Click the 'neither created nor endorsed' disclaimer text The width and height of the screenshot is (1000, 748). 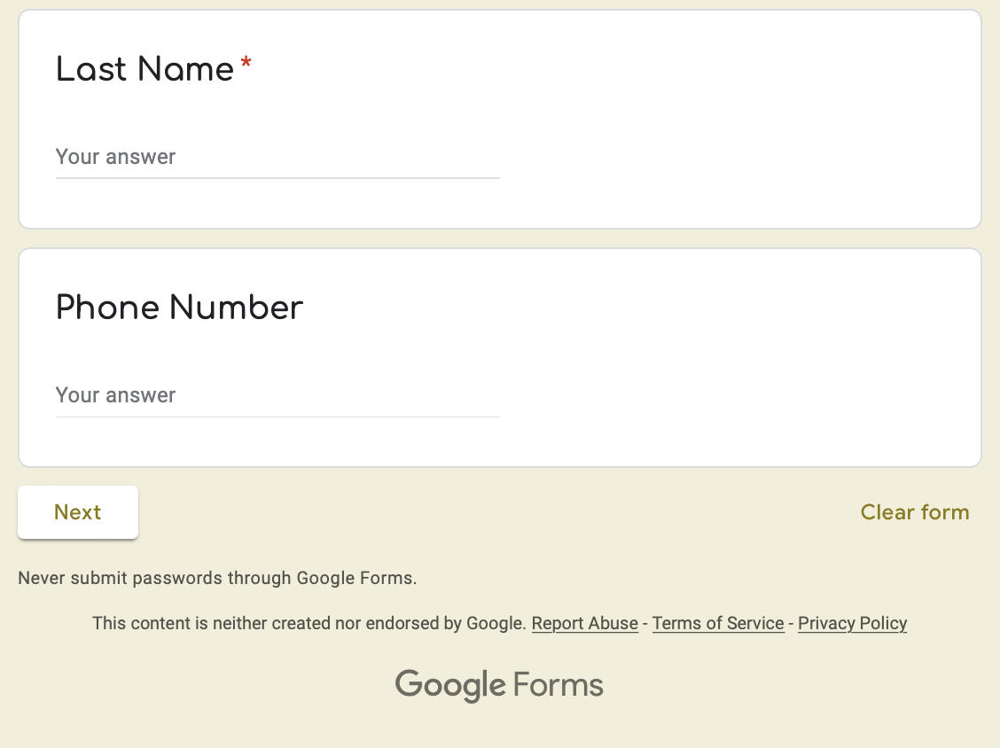[x=309, y=623]
